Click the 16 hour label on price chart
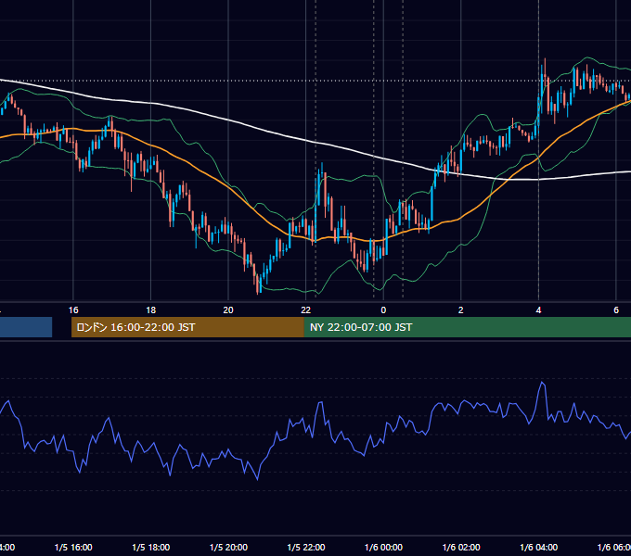 [x=73, y=310]
